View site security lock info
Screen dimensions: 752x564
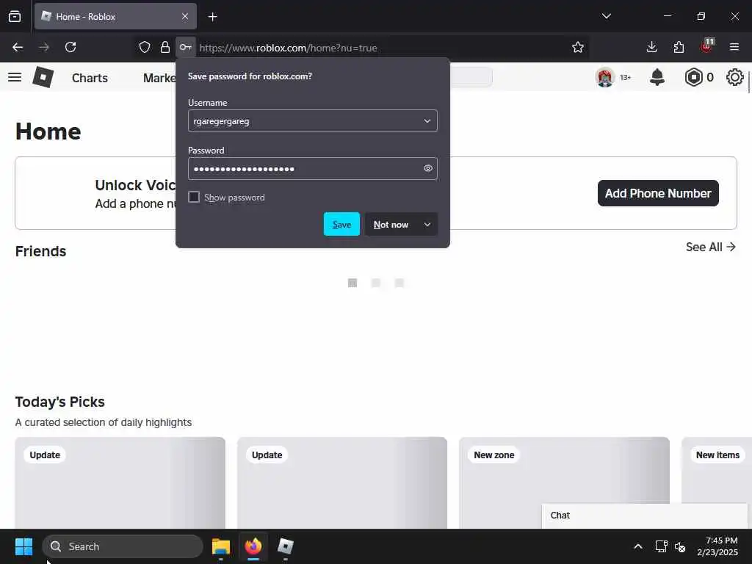click(165, 47)
